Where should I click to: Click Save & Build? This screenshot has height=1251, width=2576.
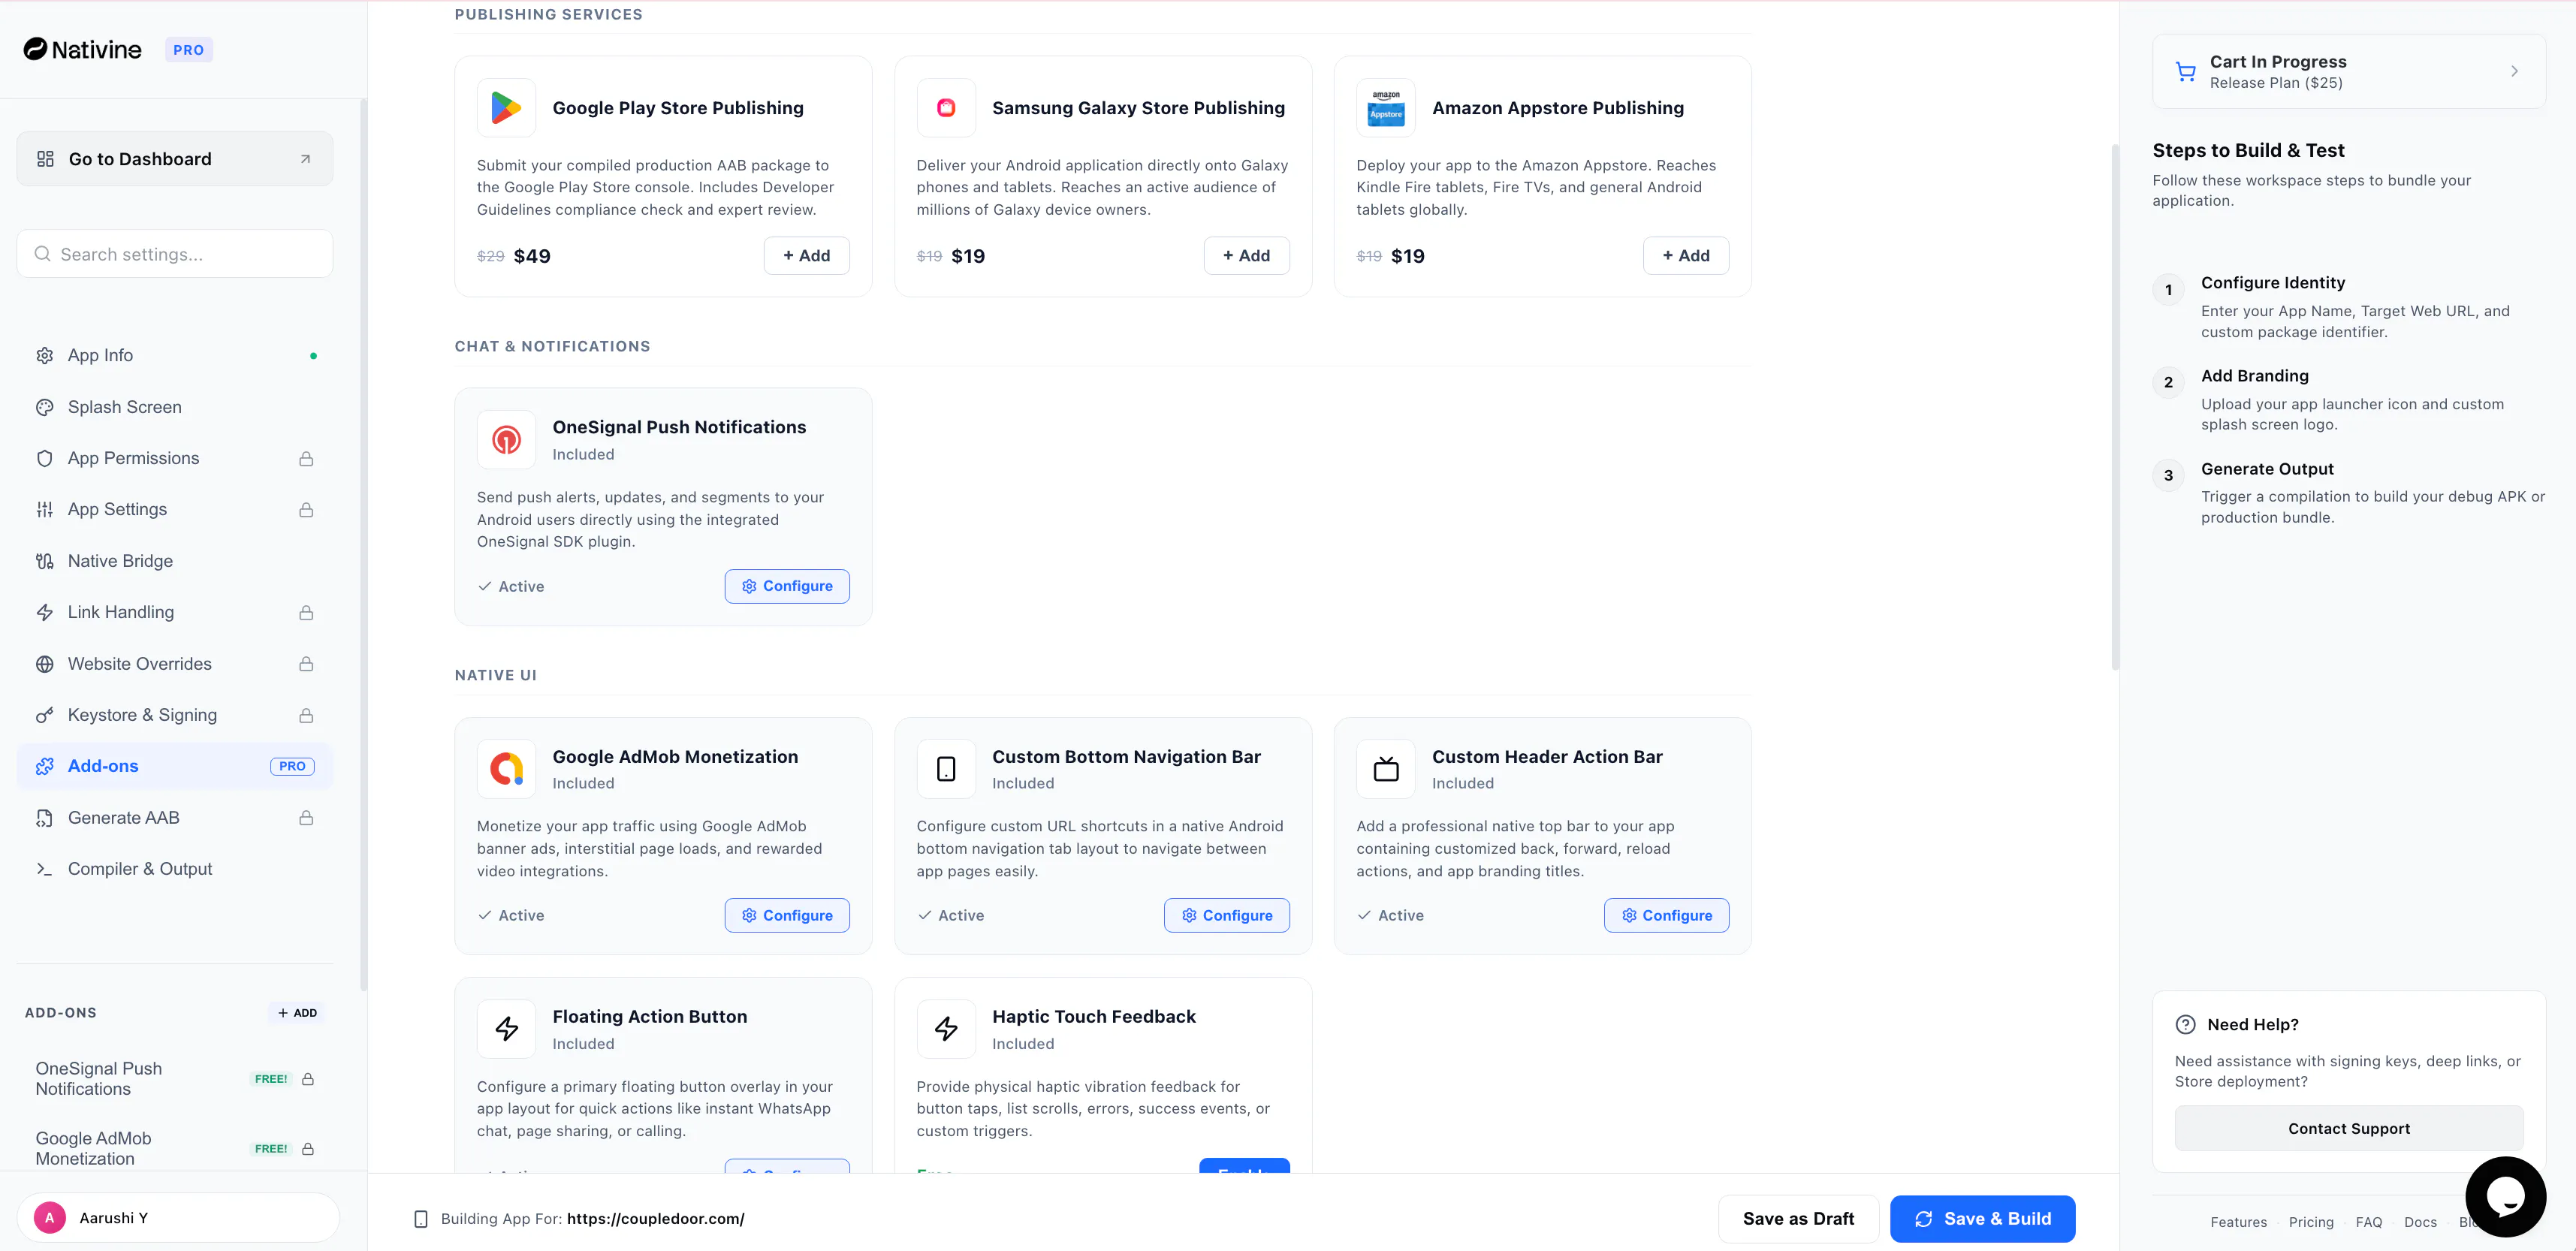tap(1982, 1219)
